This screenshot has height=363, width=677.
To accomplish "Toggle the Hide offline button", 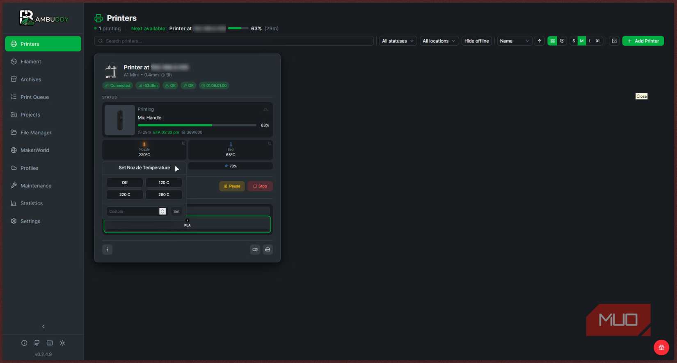I will coord(476,41).
